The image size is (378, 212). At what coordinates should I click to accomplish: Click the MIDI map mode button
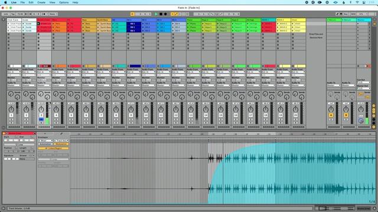click(x=353, y=14)
